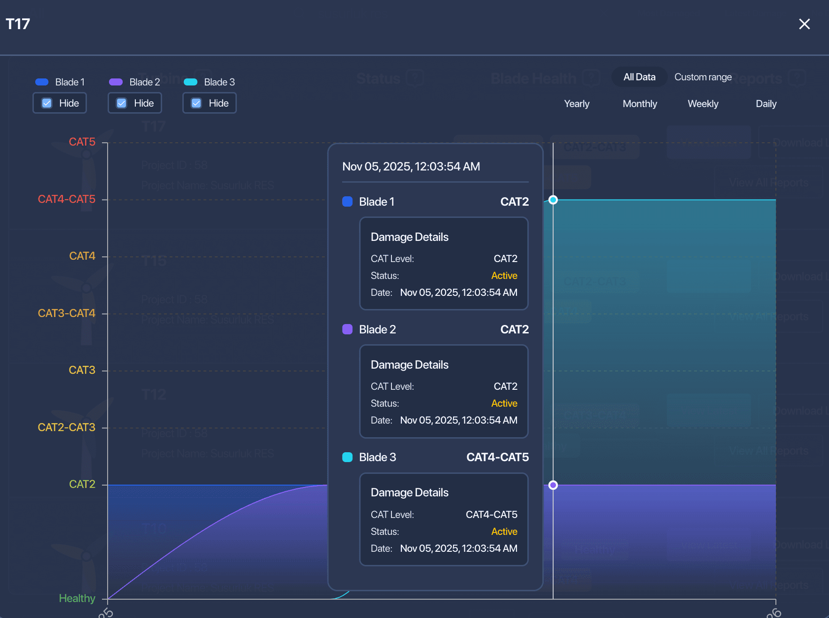Click Blade 2 color square in tooltip

point(347,329)
